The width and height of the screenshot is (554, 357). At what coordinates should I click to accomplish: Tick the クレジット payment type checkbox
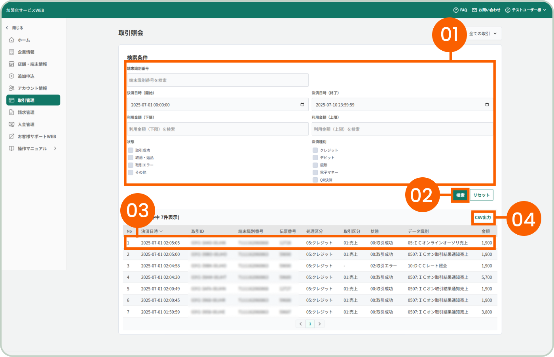(x=315, y=150)
